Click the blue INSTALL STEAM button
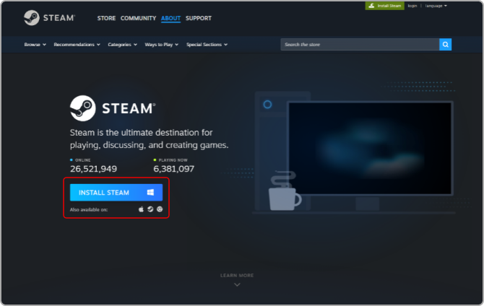Screen dimensions: 484x306 [x=116, y=193]
